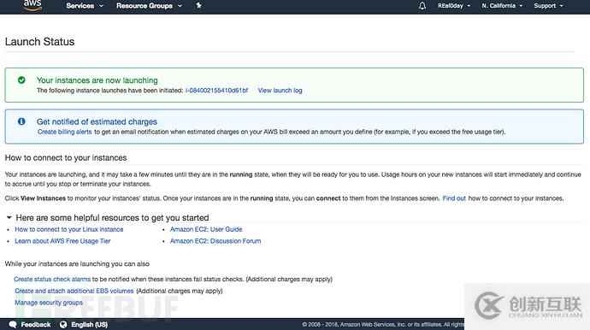Viewport: 590px width, 330px height.
Task: Click the blue info icon beside estimated charges
Action: coord(21,121)
